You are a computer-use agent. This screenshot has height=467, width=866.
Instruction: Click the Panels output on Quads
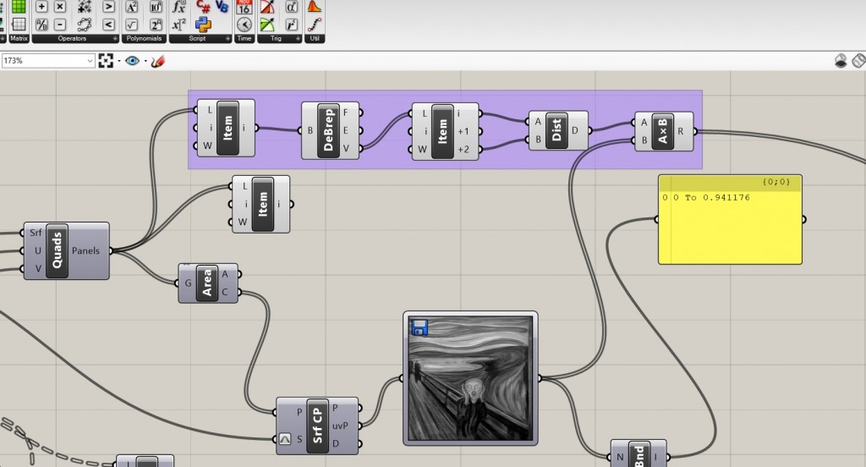click(x=85, y=251)
